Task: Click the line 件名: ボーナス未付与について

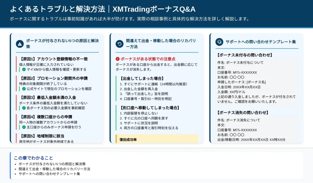Action: click(240, 62)
